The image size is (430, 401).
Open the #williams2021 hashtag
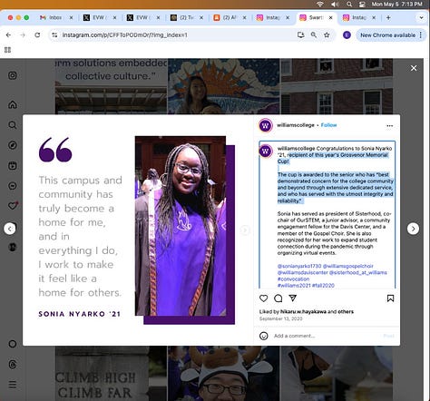point(294,285)
